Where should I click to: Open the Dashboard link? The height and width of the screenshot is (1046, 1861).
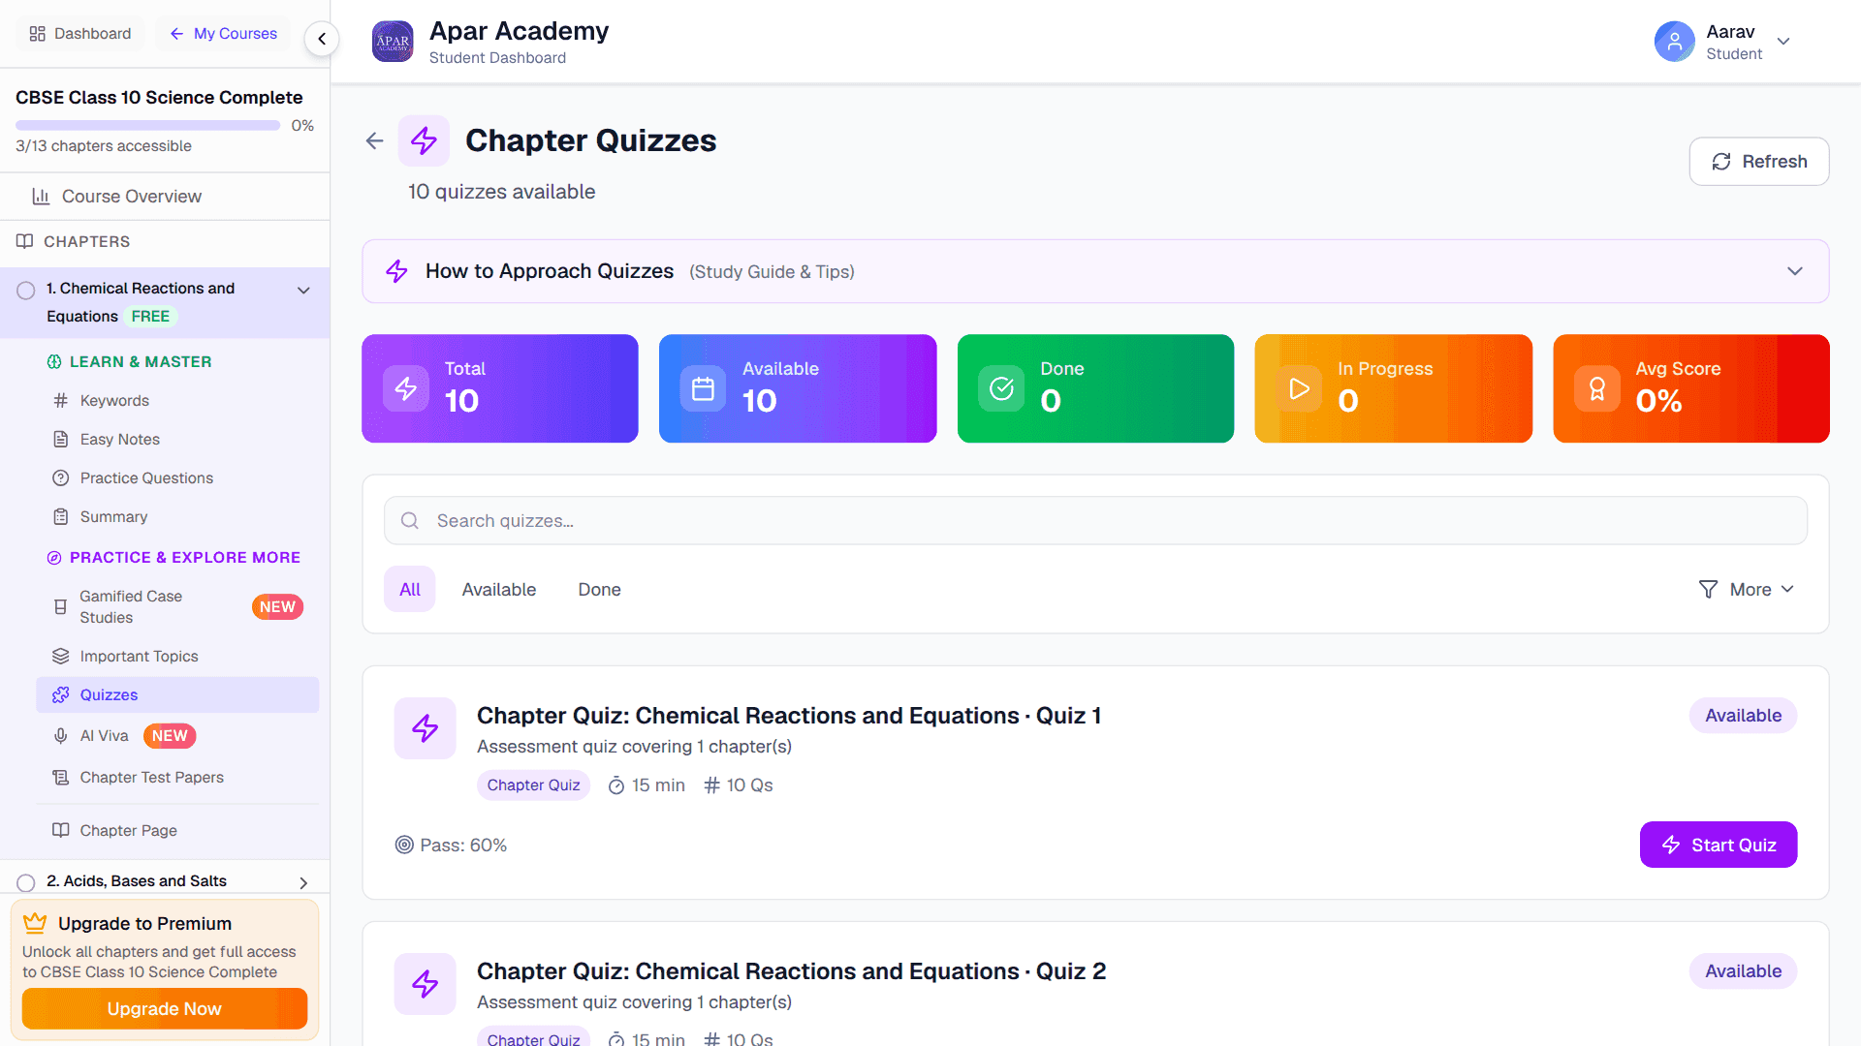pyautogui.click(x=80, y=34)
